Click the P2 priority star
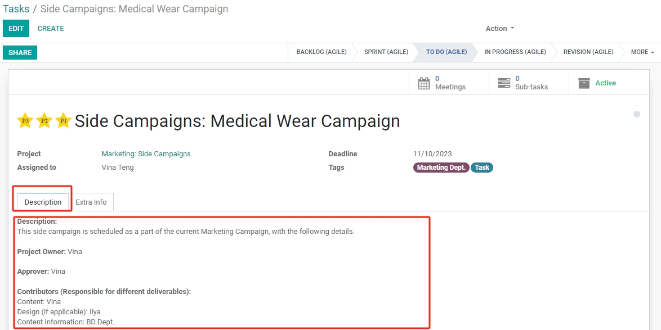Viewport: 661px width, 330px height. coord(44,121)
